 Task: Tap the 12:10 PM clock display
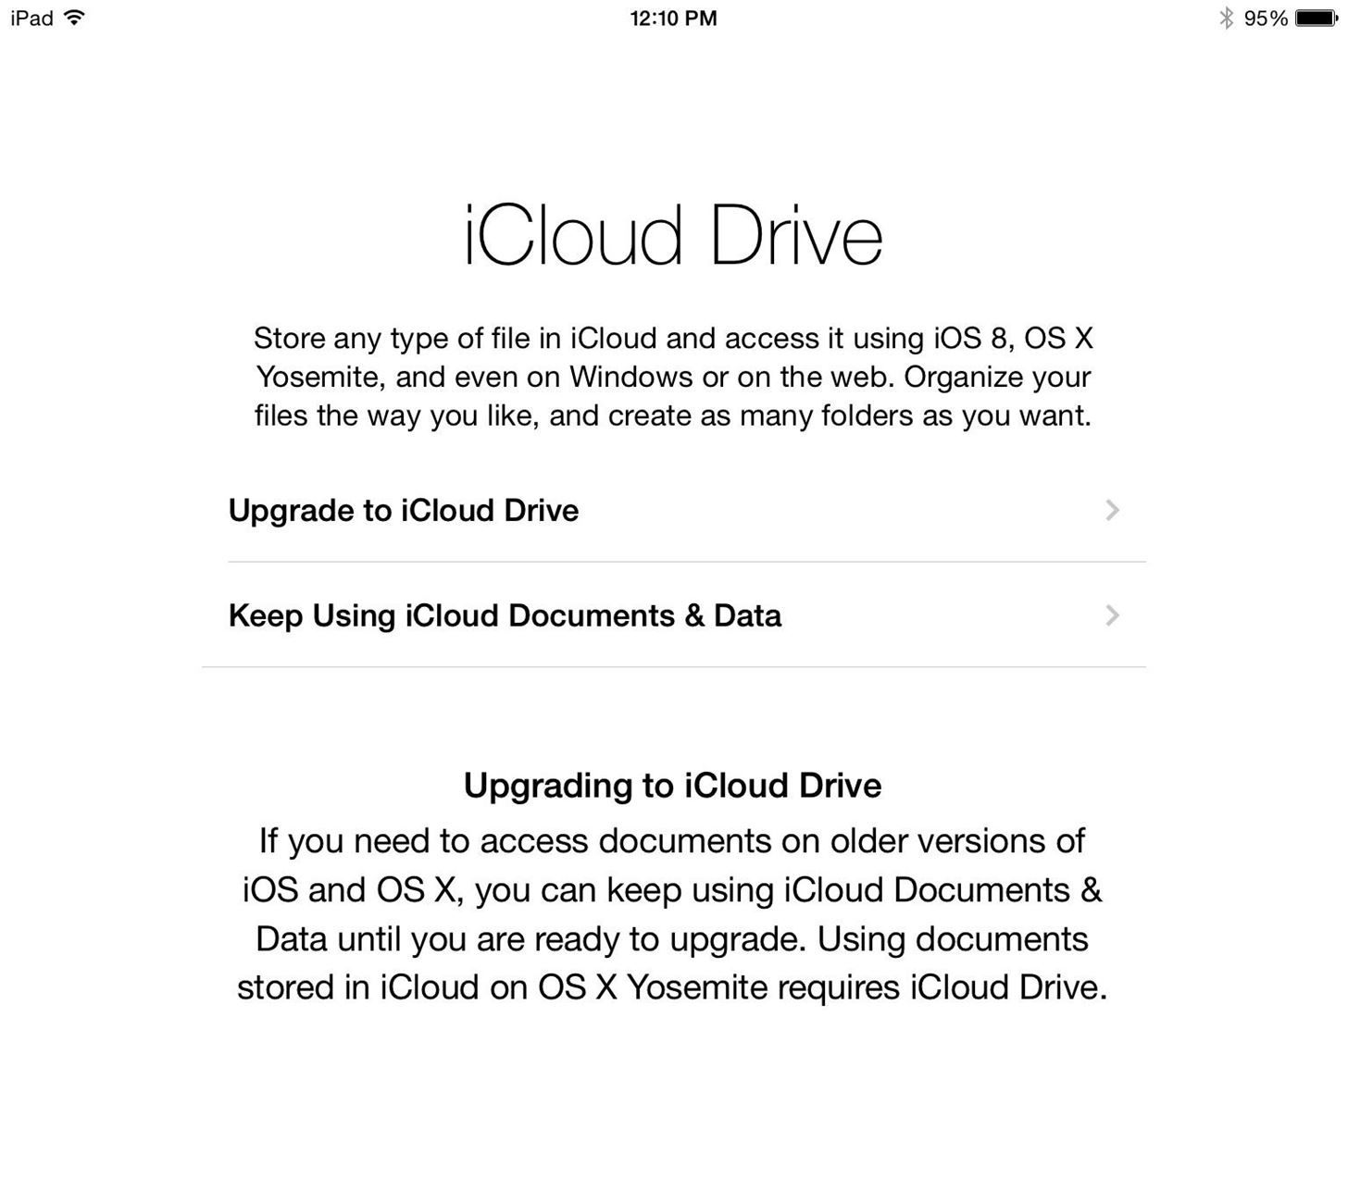pos(673,18)
